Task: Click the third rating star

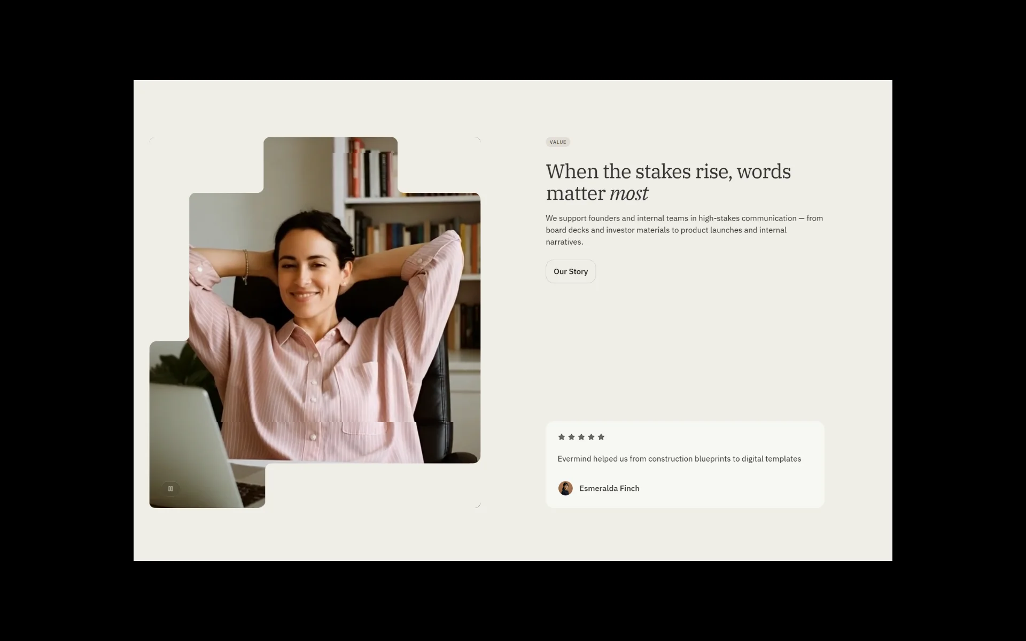Action: pos(581,437)
